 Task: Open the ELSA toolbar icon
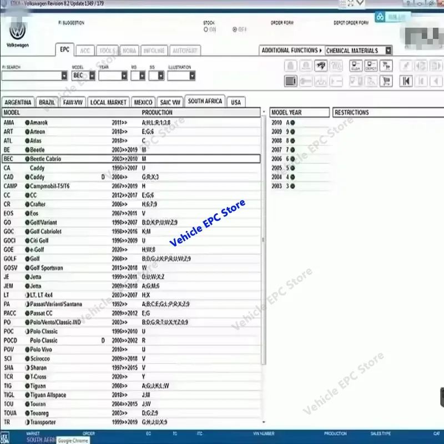(356, 65)
